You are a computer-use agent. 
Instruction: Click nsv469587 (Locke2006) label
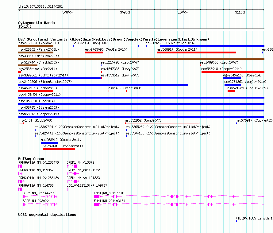point(38,88)
